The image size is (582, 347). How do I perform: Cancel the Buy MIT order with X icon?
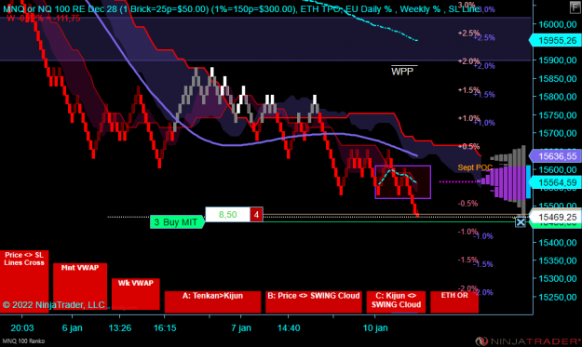coord(521,222)
